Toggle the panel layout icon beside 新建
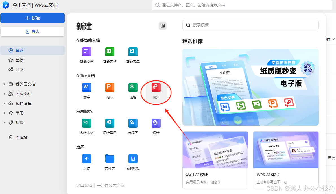This screenshot has width=336, height=194. click(163, 26)
